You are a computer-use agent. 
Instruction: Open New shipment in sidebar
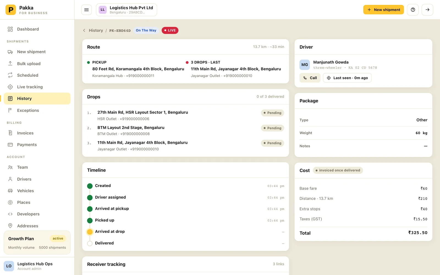click(37, 52)
